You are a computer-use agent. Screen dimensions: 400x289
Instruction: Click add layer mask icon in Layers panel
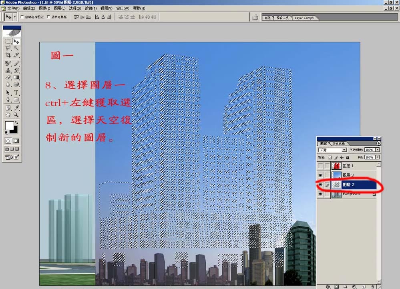337,287
